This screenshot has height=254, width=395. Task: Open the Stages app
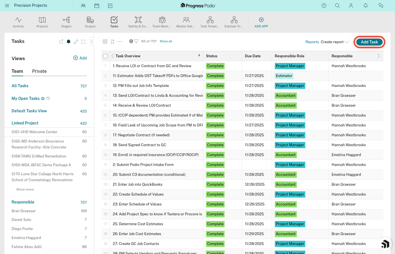[66, 22]
